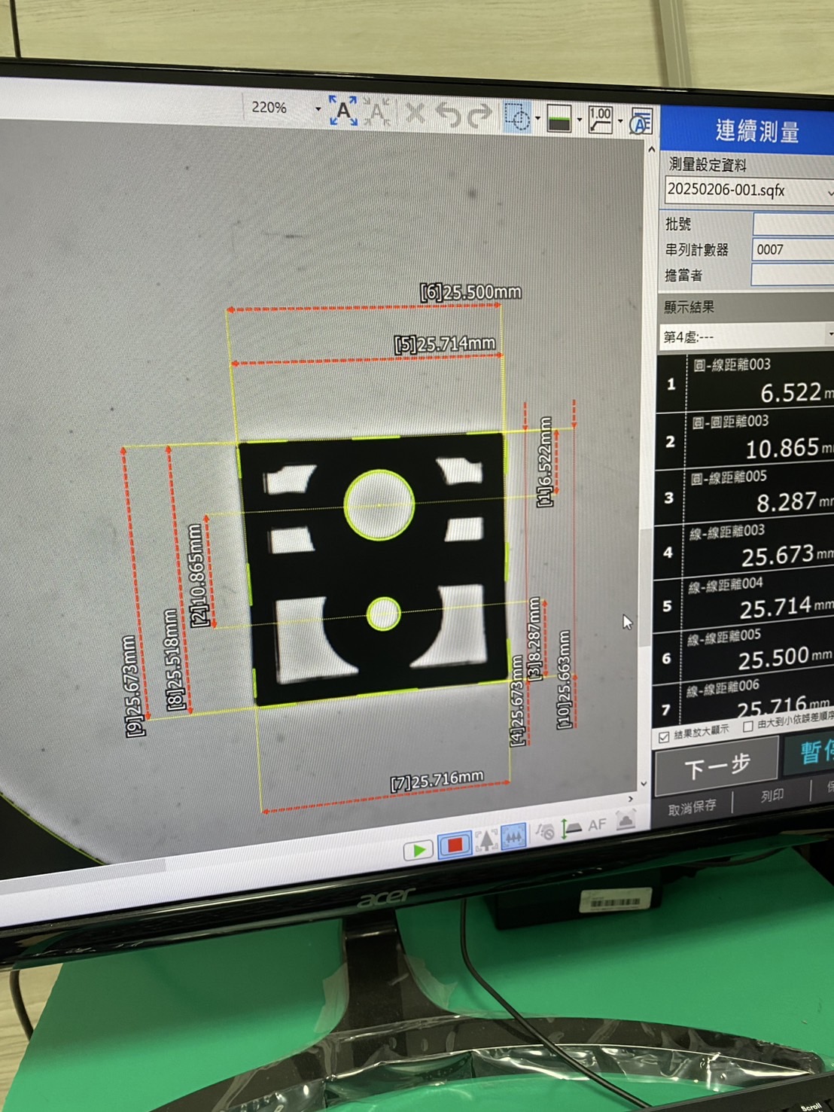Image resolution: width=834 pixels, height=1112 pixels.
Task: Click the 串列計數器 field showing 0007
Action: [x=790, y=249]
